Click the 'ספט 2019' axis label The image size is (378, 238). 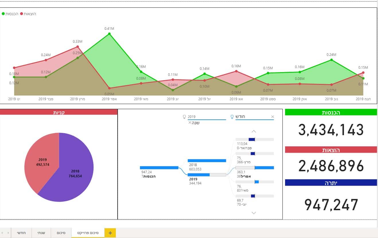tap(268, 99)
